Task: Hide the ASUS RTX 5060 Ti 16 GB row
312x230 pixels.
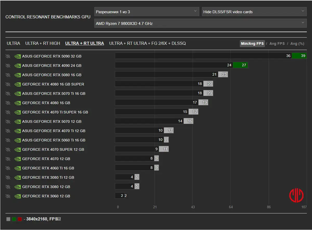Action: pos(8,140)
